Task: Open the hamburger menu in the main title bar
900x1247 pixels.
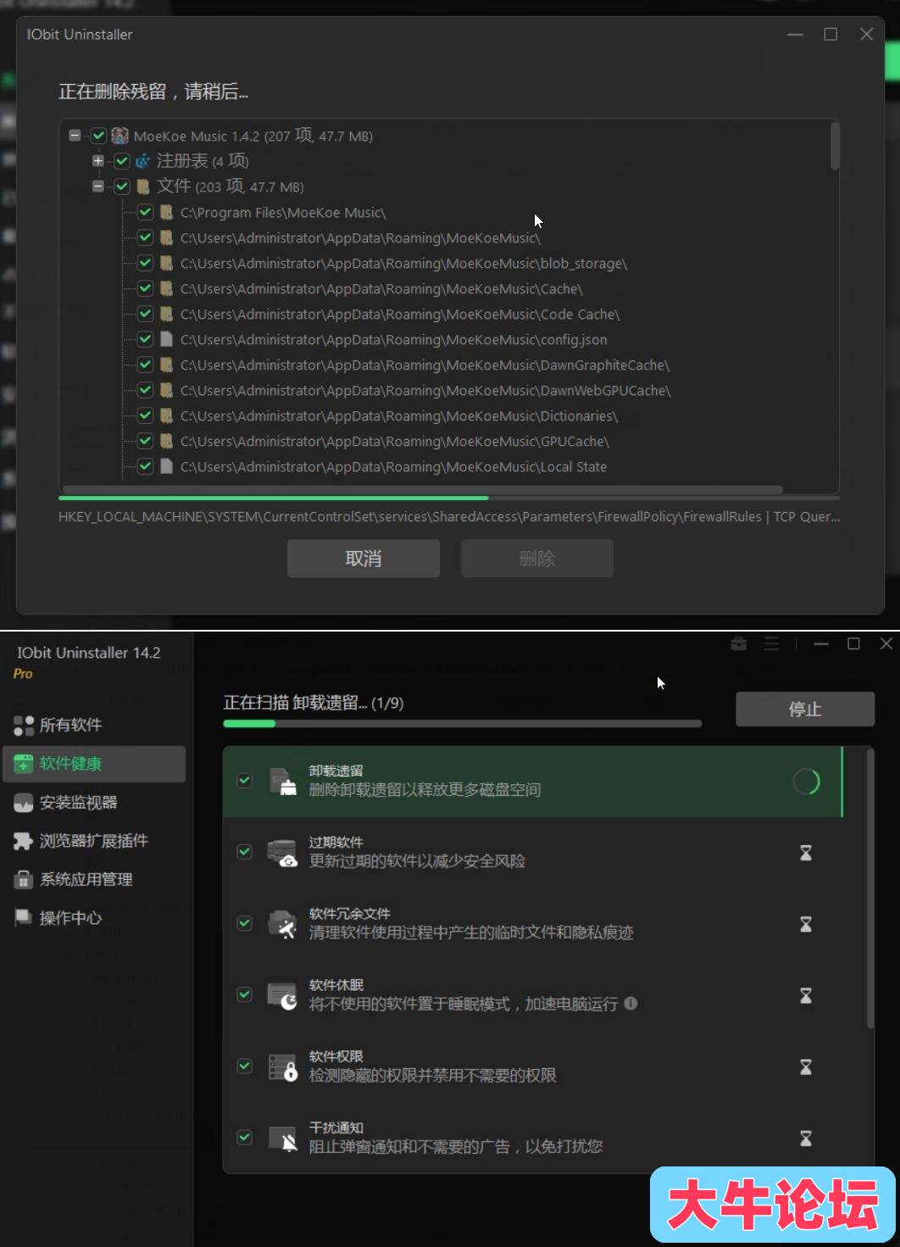Action: [771, 644]
